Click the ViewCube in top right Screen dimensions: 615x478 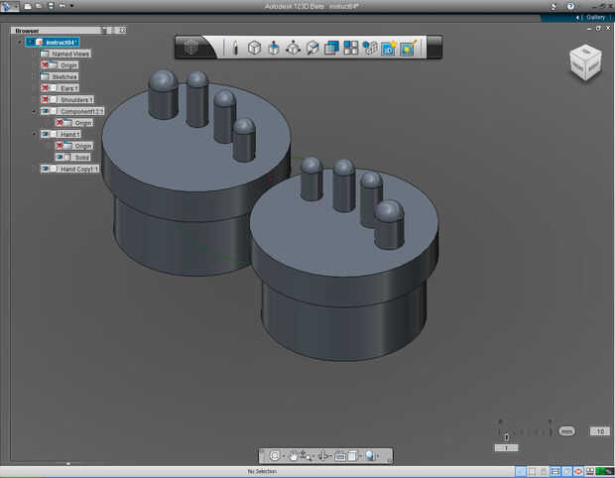click(583, 62)
